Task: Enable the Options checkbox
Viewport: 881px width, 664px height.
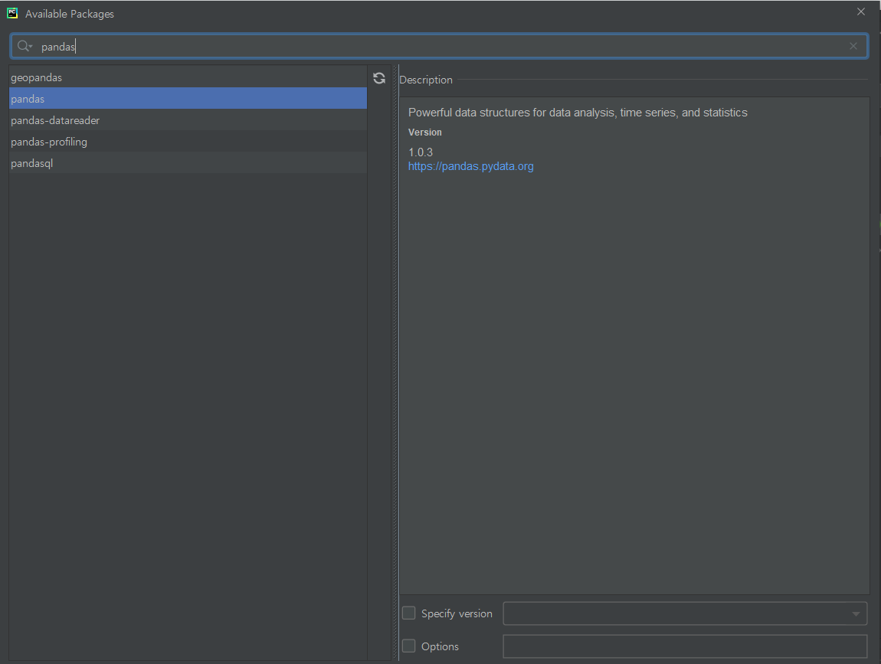Action: point(408,646)
